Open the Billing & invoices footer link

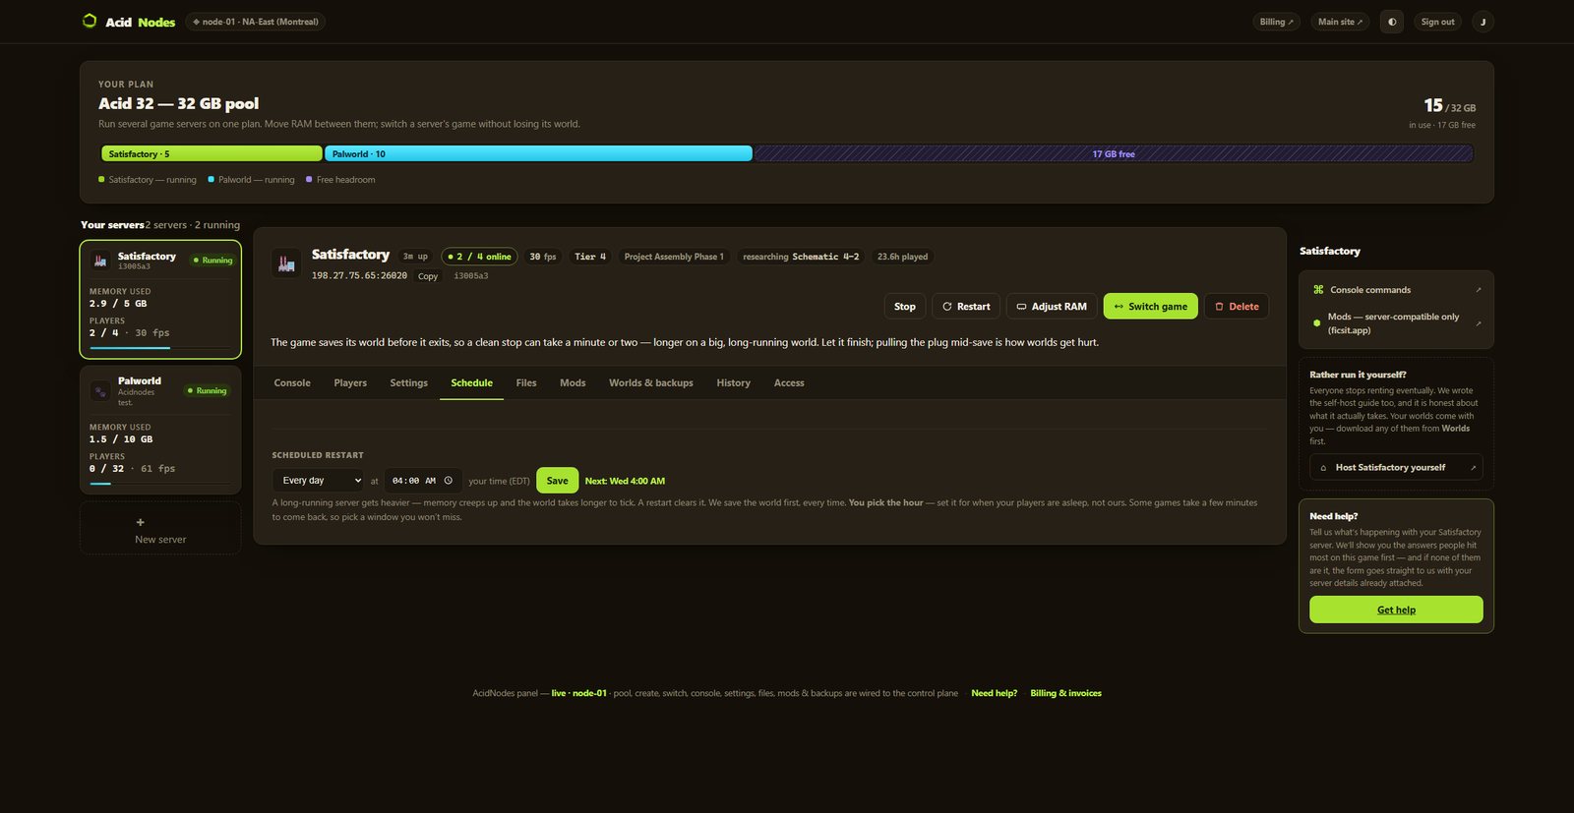pos(1065,693)
